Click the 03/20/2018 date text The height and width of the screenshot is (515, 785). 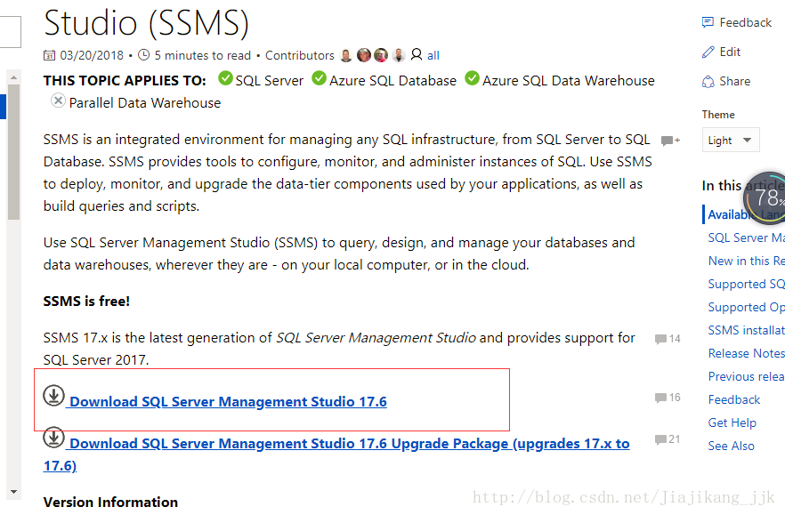pyautogui.click(x=92, y=55)
